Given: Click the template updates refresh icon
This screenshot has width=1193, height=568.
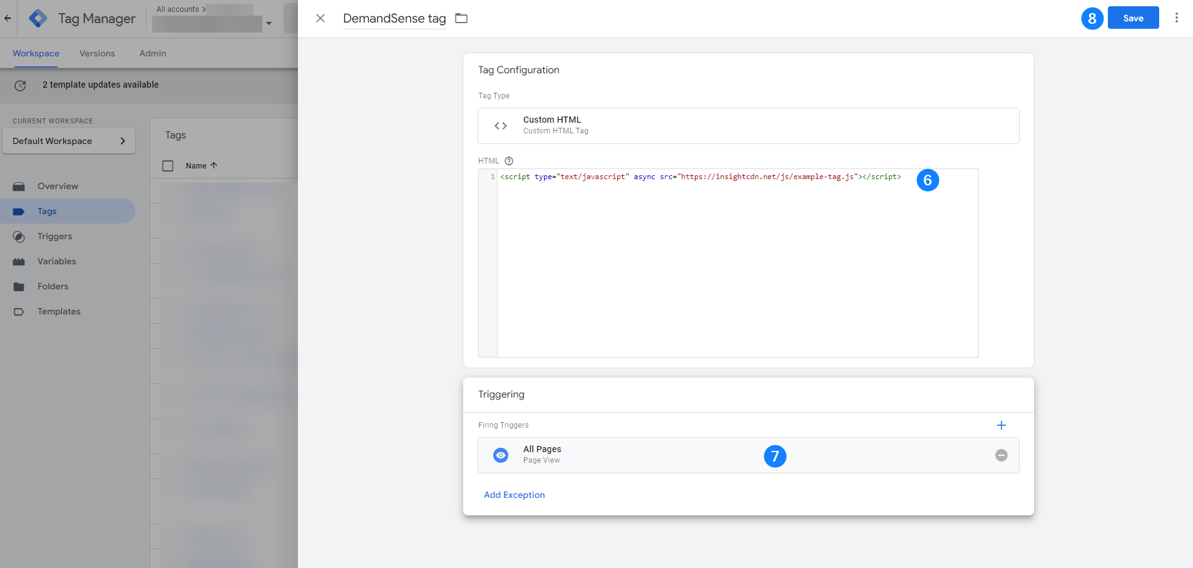Looking at the screenshot, I should click(20, 85).
